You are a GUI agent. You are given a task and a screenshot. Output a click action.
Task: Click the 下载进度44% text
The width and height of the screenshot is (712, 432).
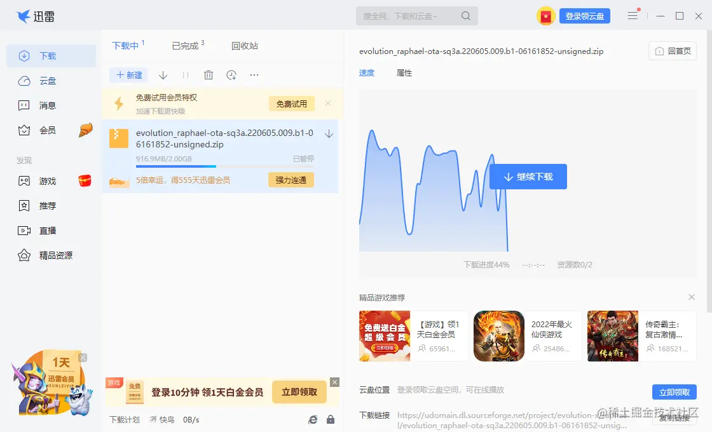coord(486,264)
